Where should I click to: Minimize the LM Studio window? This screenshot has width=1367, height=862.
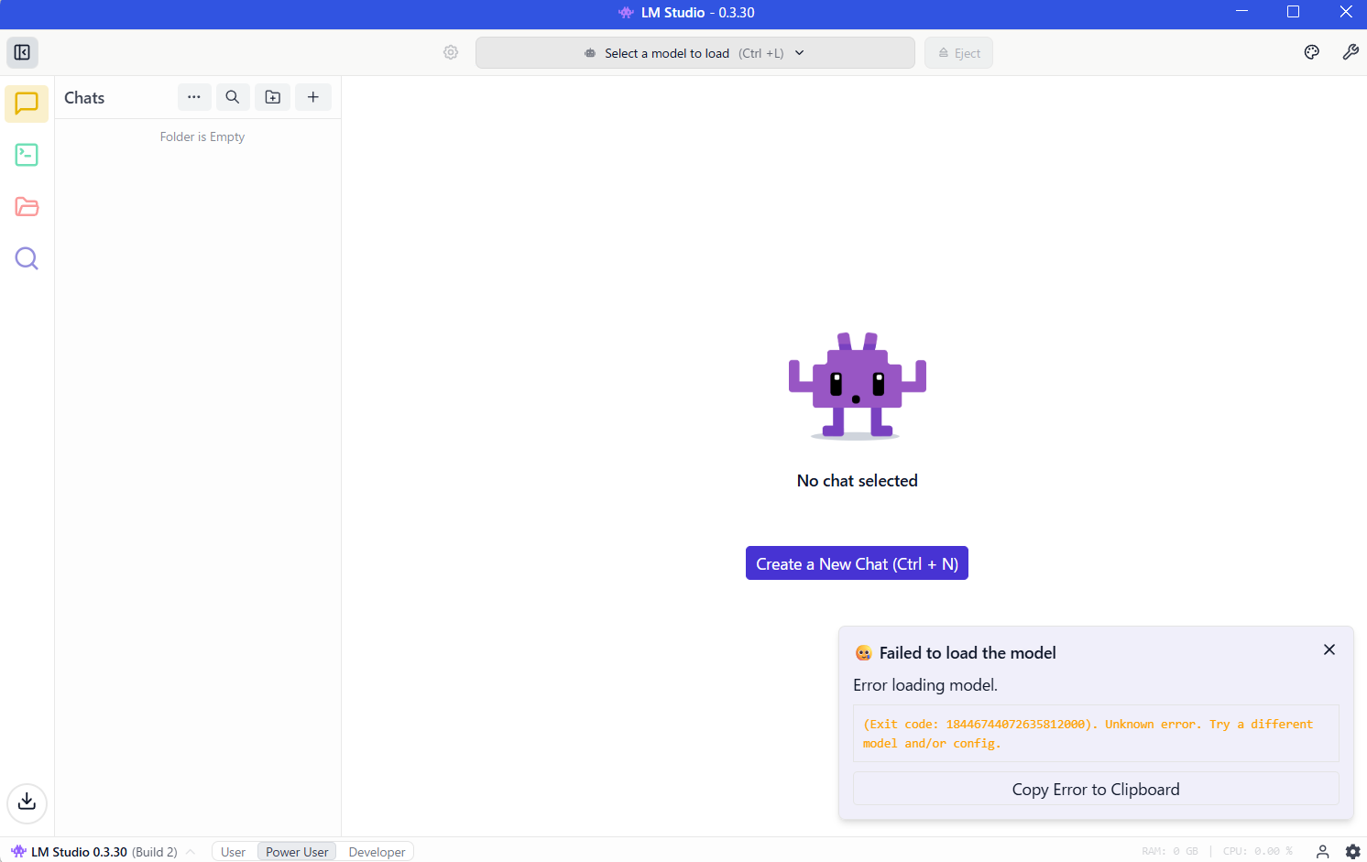tap(1241, 12)
